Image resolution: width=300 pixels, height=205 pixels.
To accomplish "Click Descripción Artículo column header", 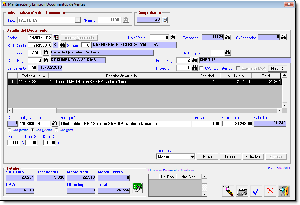I will [121, 76].
